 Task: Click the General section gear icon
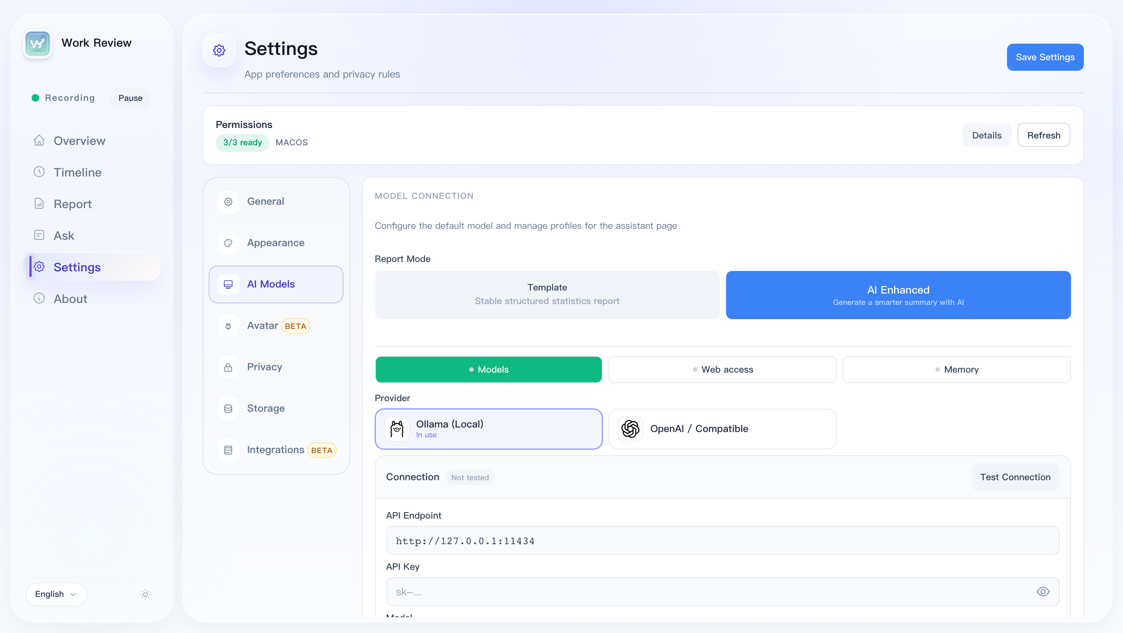[x=229, y=202]
